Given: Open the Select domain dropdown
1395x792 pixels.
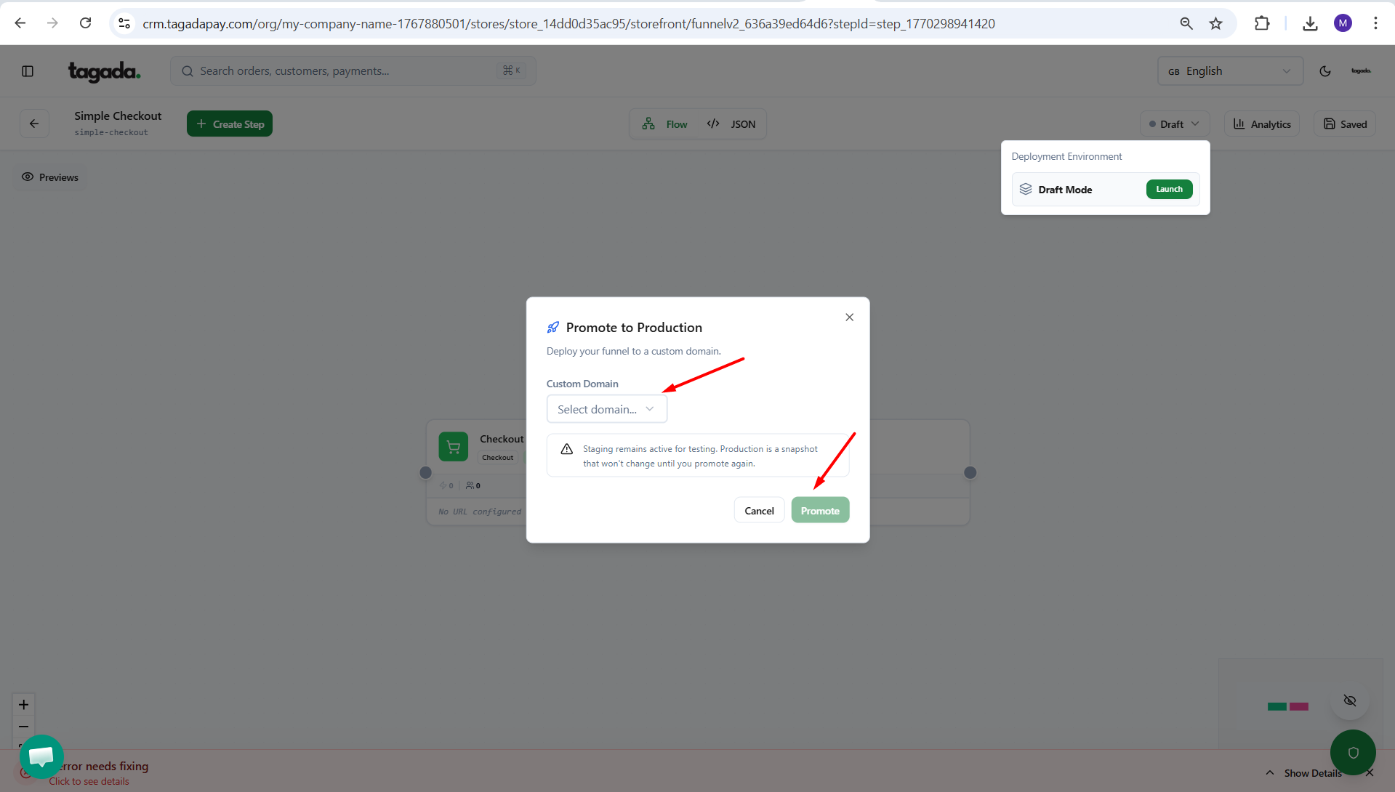Looking at the screenshot, I should click(606, 409).
